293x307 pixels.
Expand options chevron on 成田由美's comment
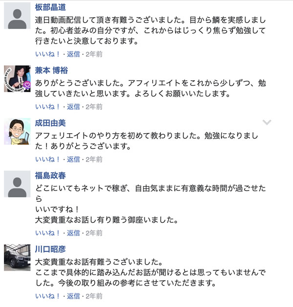(x=267, y=122)
